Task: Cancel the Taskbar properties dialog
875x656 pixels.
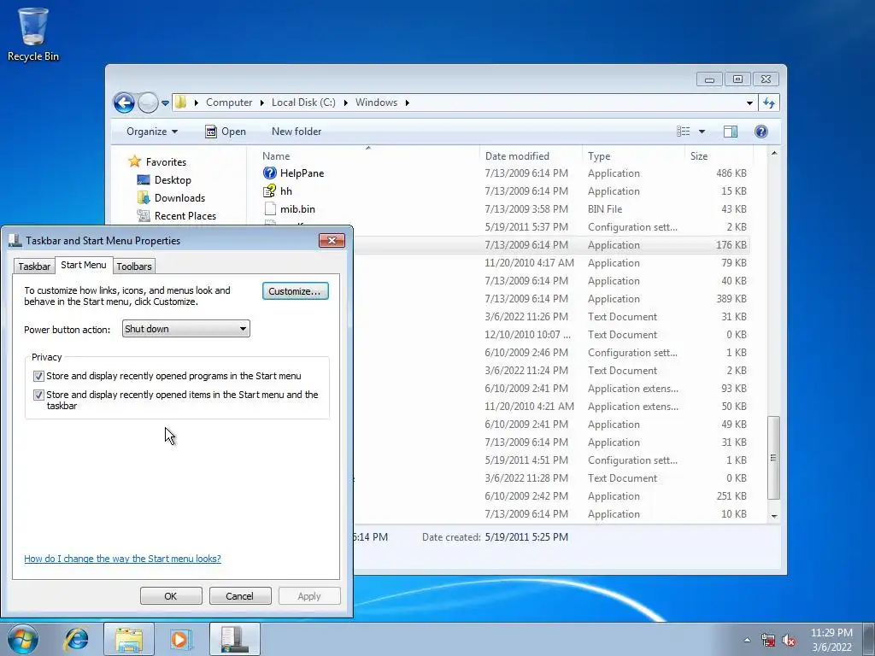Action: point(240,595)
